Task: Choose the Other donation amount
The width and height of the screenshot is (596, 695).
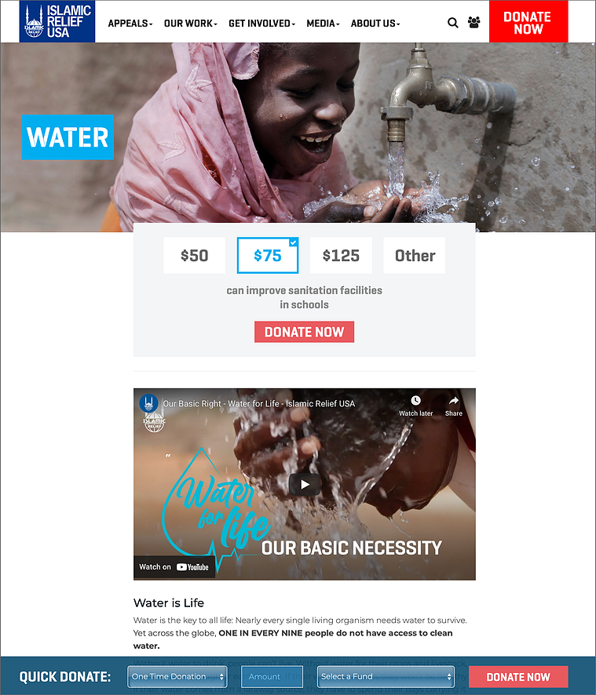Action: [x=415, y=255]
